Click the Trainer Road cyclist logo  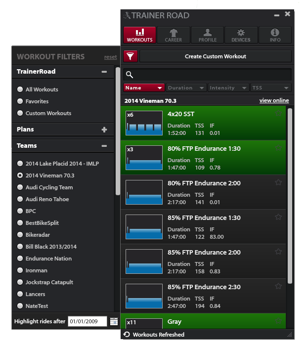click(x=127, y=15)
